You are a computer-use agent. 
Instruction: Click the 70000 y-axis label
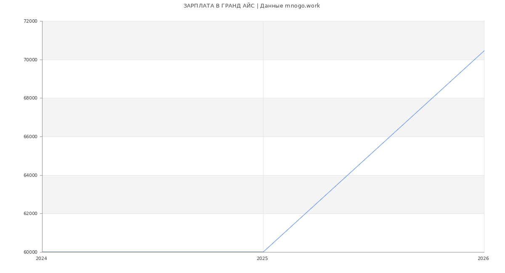(x=30, y=60)
